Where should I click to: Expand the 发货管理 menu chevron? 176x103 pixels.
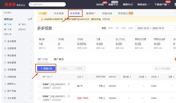31,41
